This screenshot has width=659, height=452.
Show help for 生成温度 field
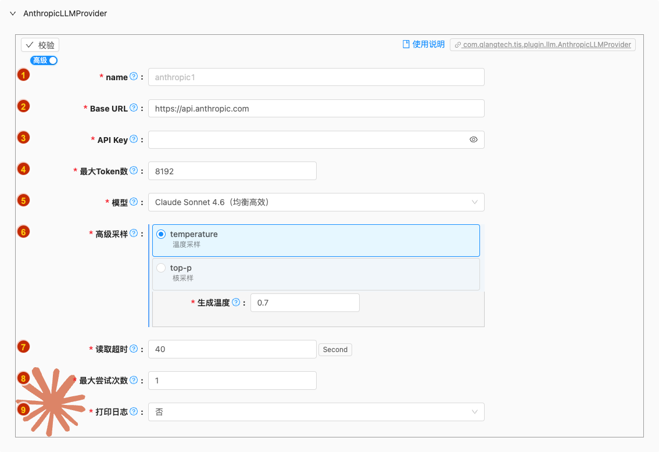point(236,303)
